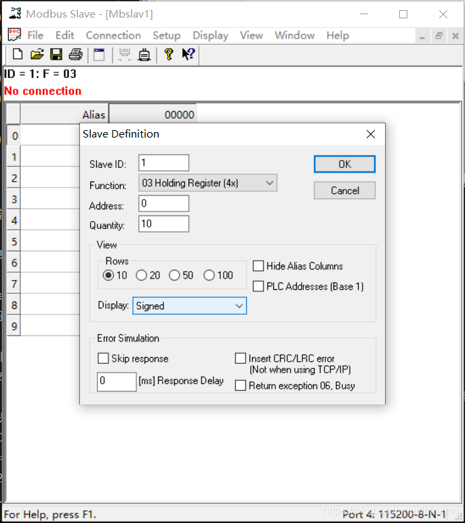Viewport: 465px width, 523px height.
Task: Close the Slave Definition dialog with X
Action: [371, 134]
